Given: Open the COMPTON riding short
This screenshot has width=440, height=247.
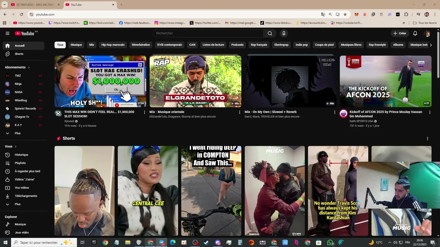Looking at the screenshot, I should [x=211, y=191].
